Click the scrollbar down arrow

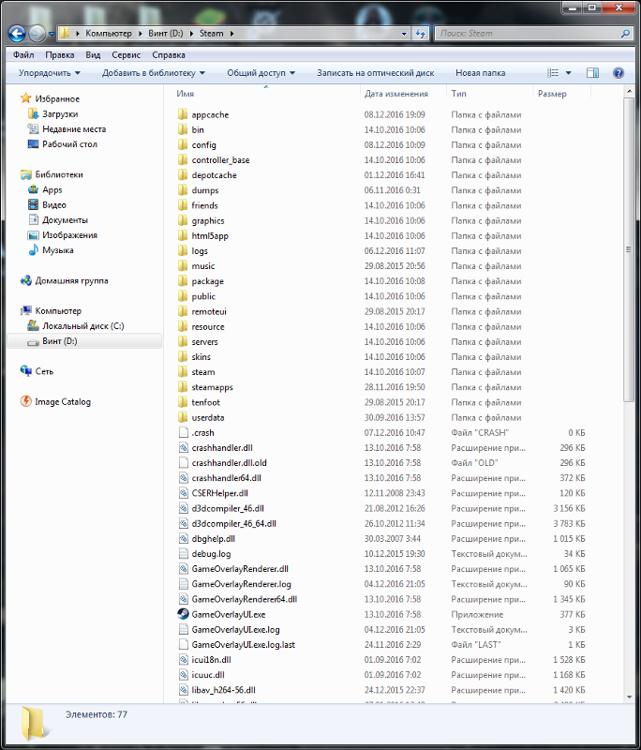629,697
